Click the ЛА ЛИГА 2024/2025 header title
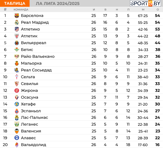 (58, 4)
